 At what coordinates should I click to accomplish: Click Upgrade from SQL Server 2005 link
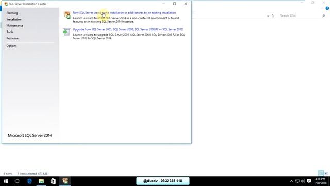[x=128, y=29]
